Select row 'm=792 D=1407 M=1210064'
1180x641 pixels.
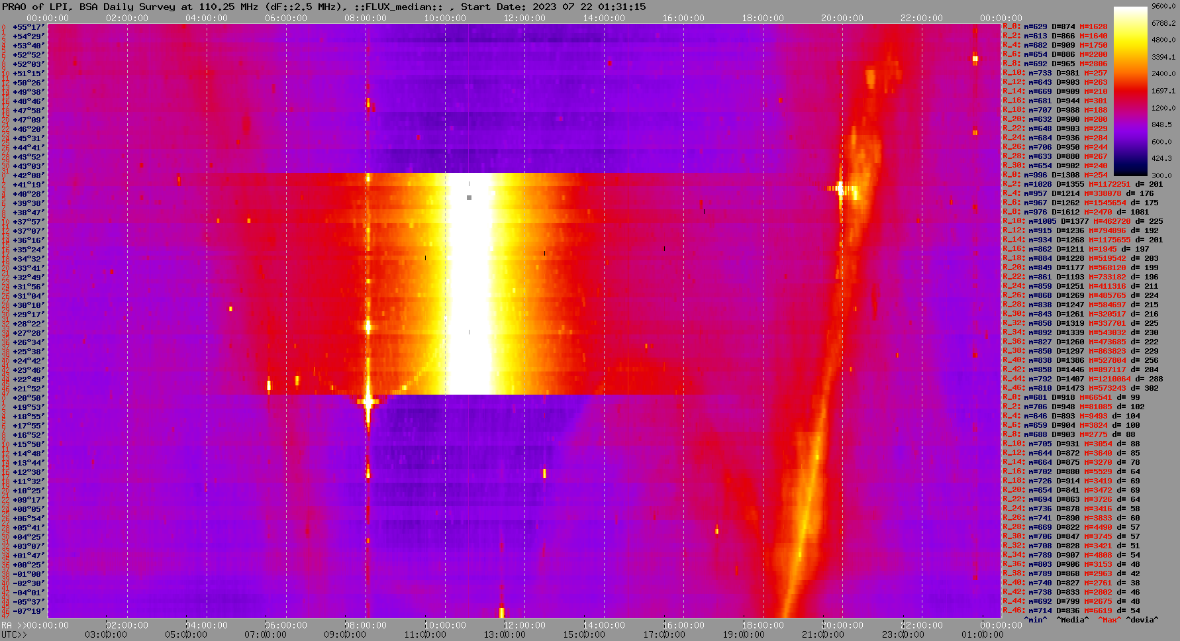click(1083, 379)
